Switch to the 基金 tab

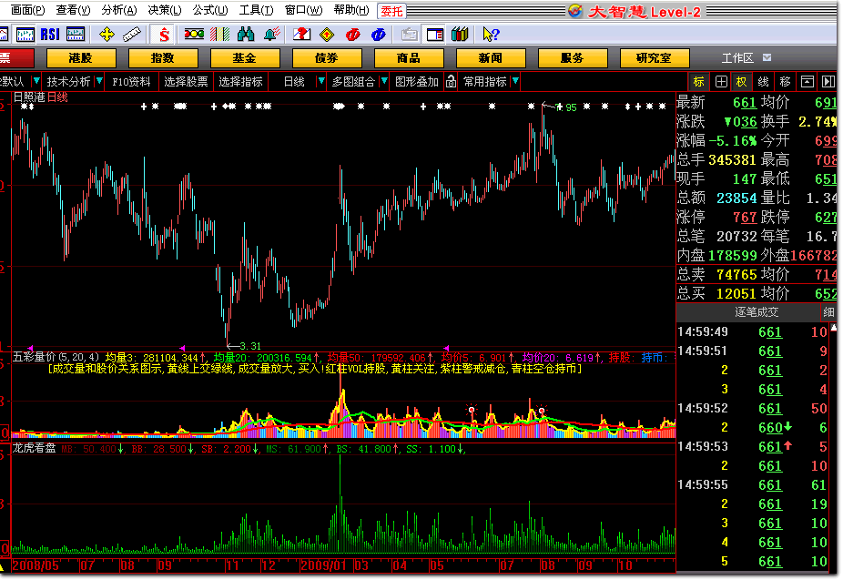[x=245, y=57]
